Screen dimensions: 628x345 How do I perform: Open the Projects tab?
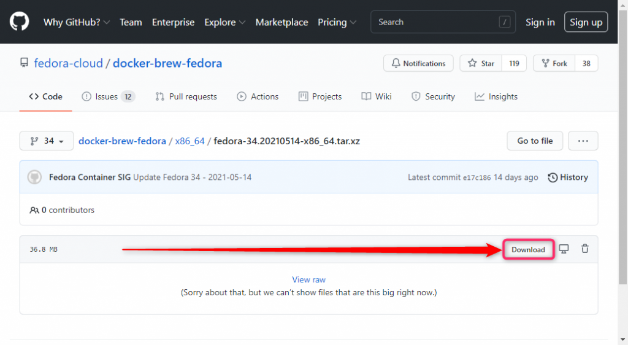pyautogui.click(x=320, y=96)
